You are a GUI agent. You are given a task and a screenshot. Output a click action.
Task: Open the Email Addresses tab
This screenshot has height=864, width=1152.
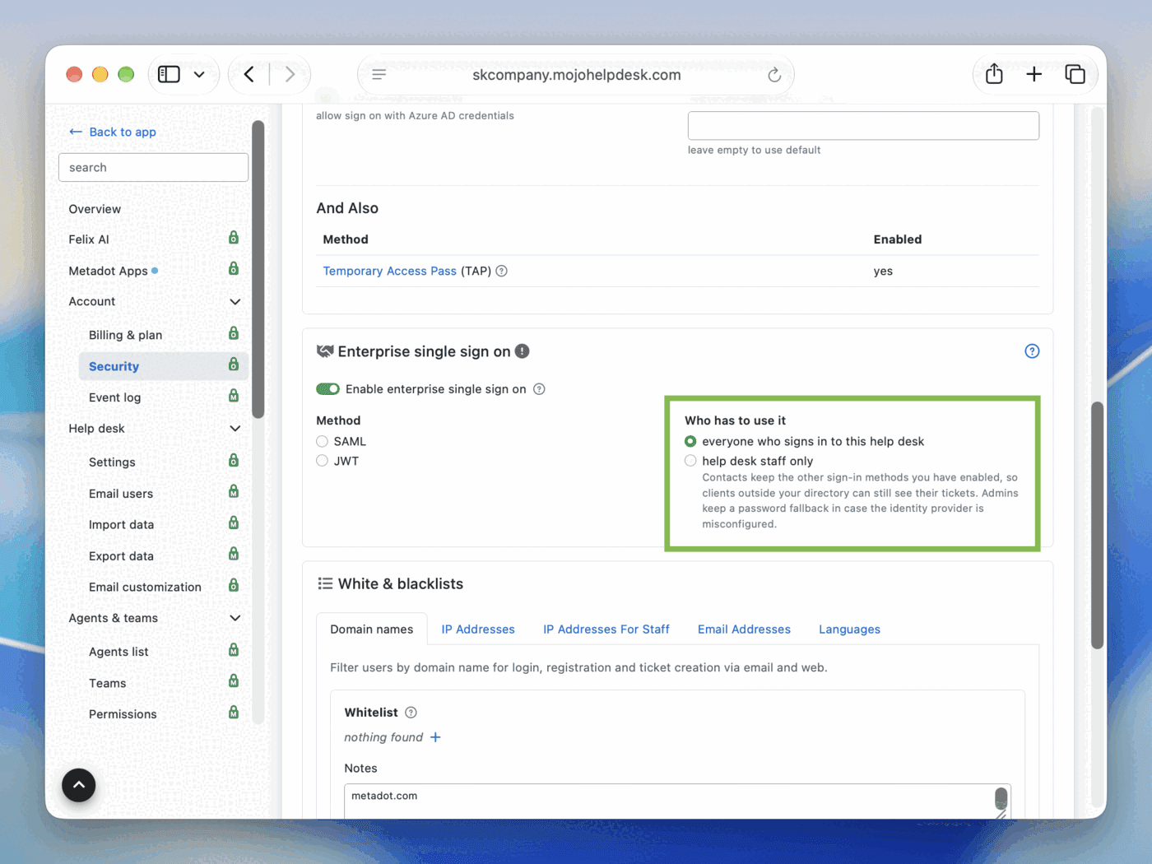coord(744,629)
